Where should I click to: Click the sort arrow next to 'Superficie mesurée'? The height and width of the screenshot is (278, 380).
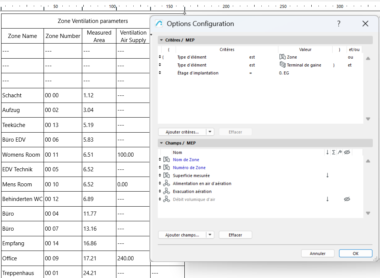pos(327,175)
